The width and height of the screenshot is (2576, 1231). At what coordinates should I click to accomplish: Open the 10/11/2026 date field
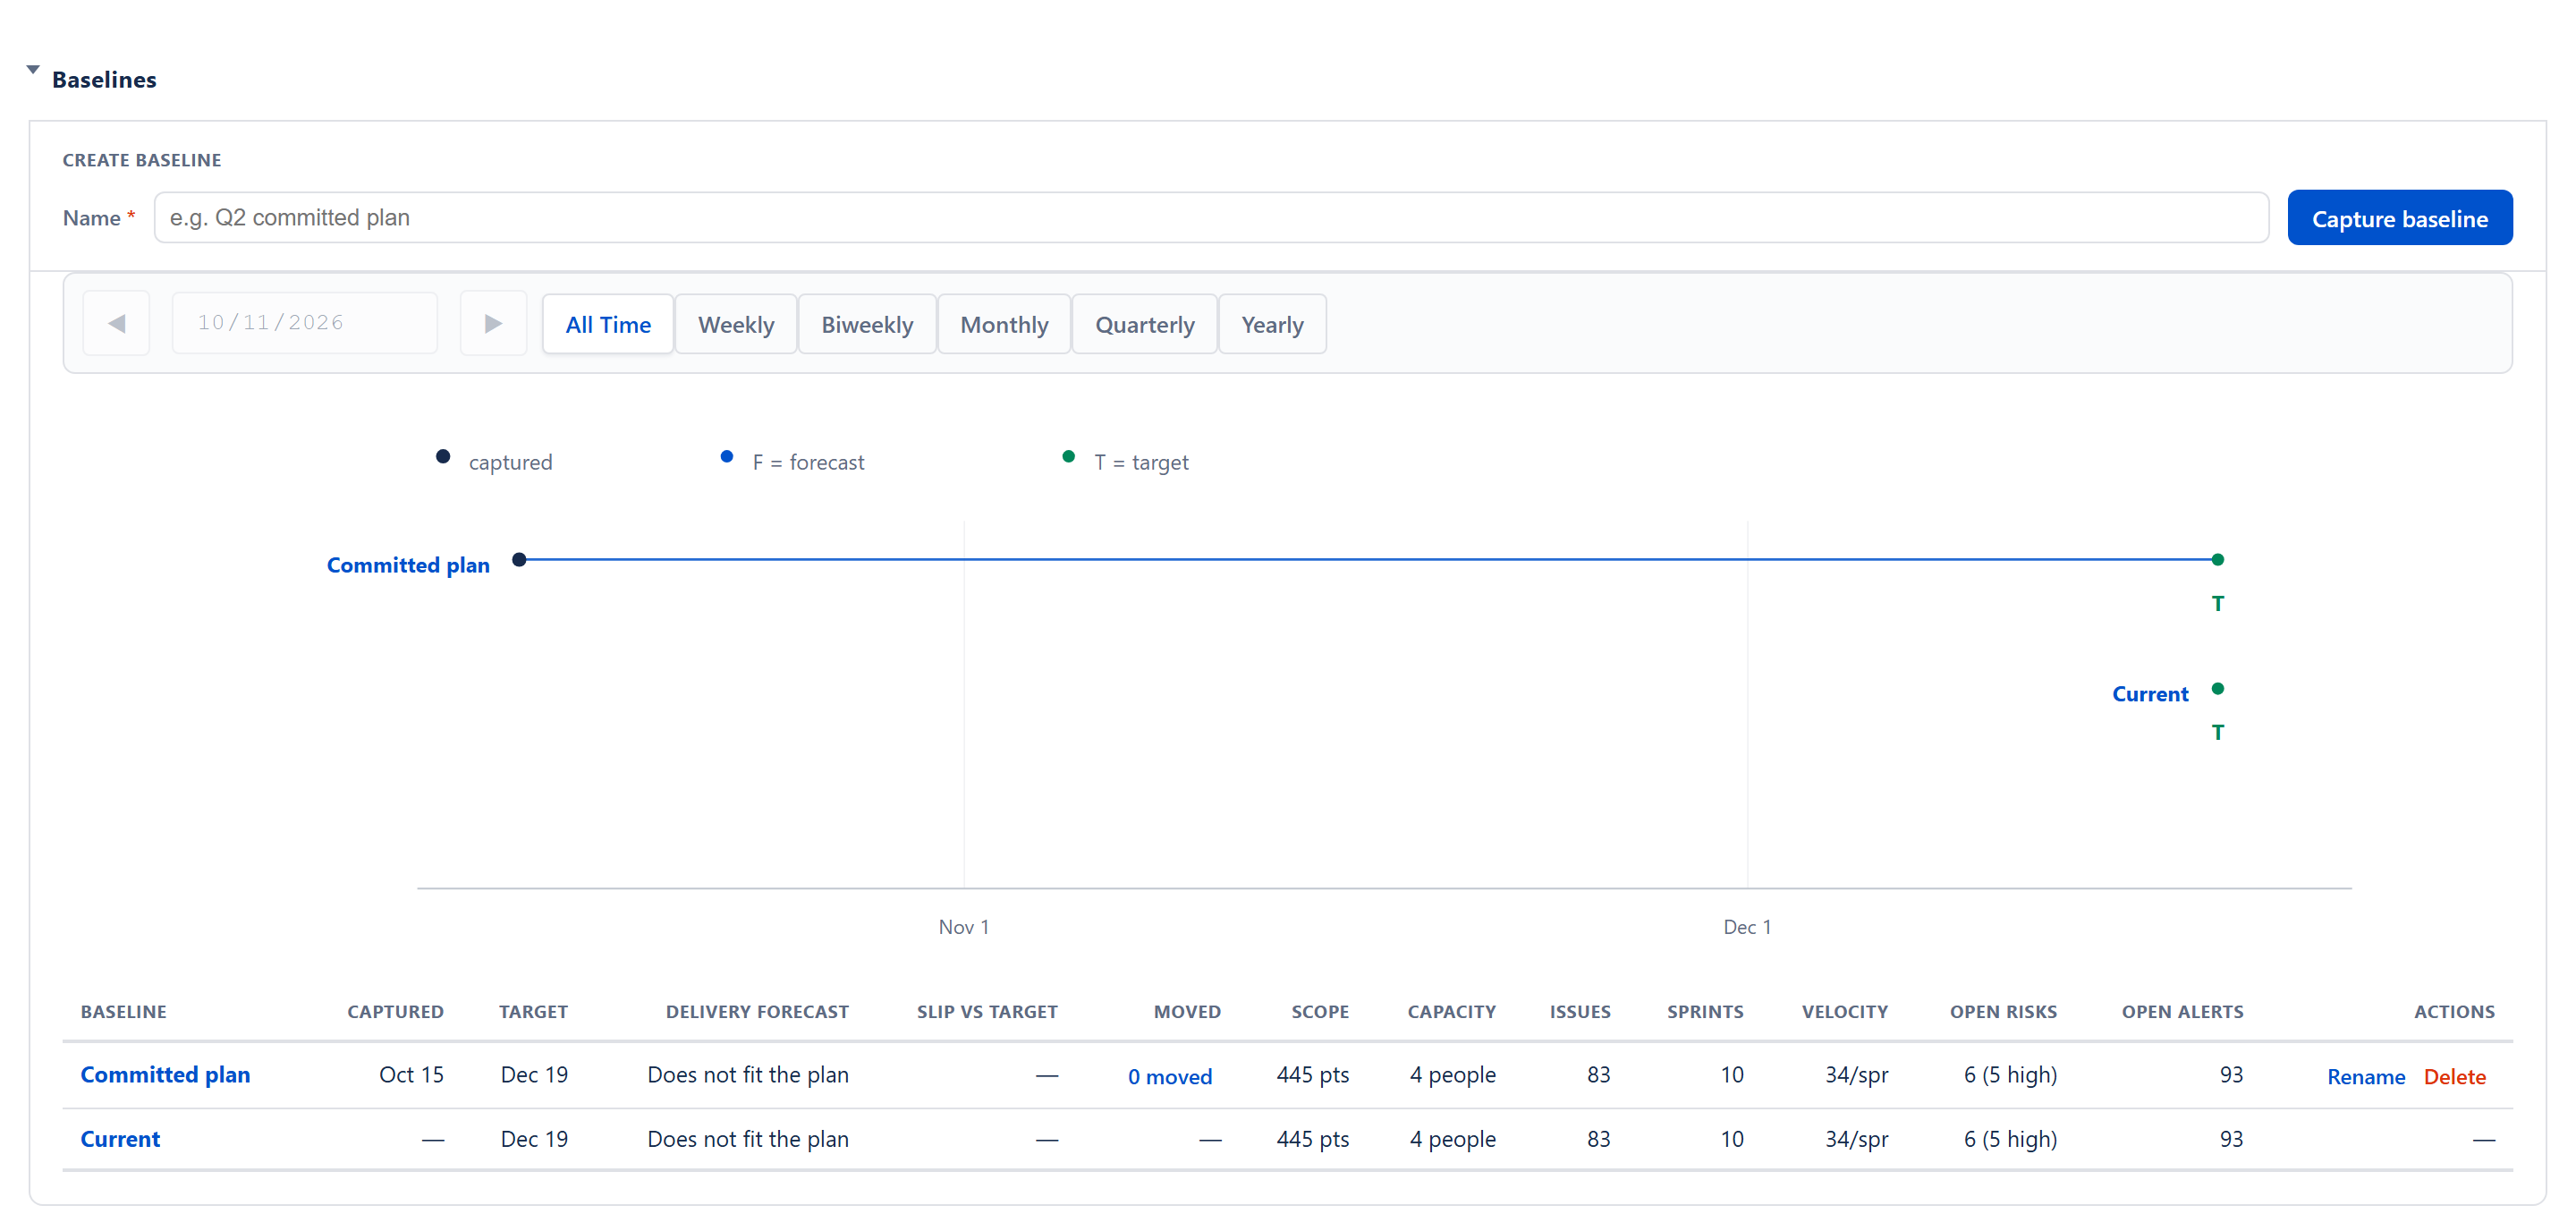click(x=304, y=323)
